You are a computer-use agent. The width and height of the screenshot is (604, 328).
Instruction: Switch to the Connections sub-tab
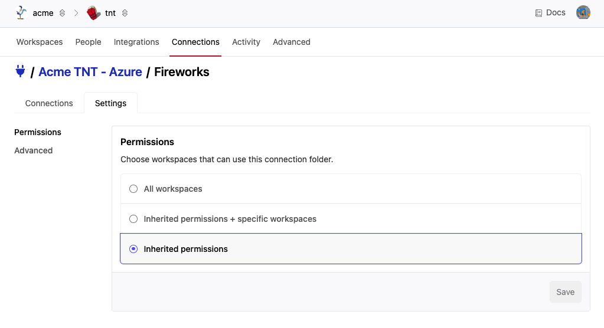tap(49, 103)
